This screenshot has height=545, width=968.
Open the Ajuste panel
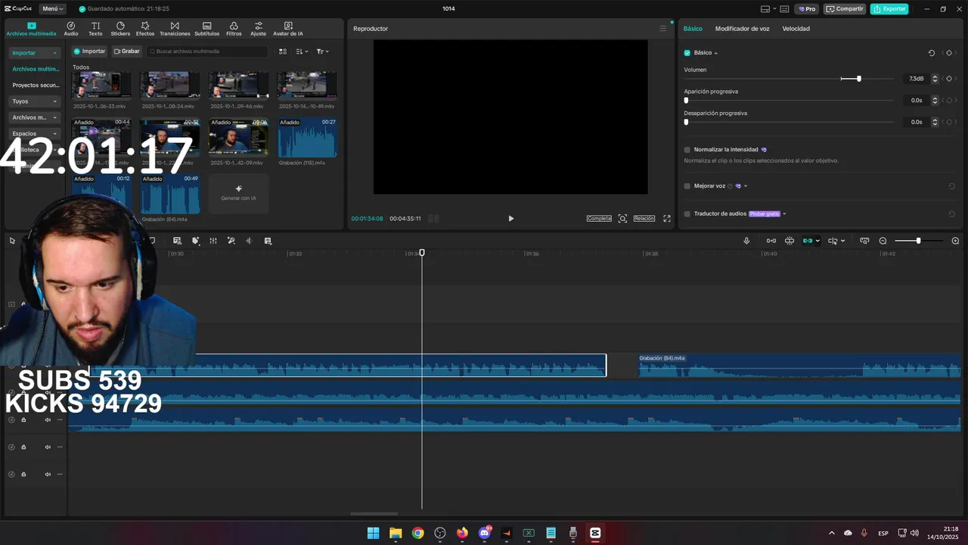tap(259, 29)
